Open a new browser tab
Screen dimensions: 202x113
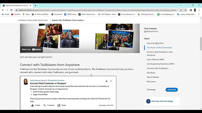tap(35, 6)
